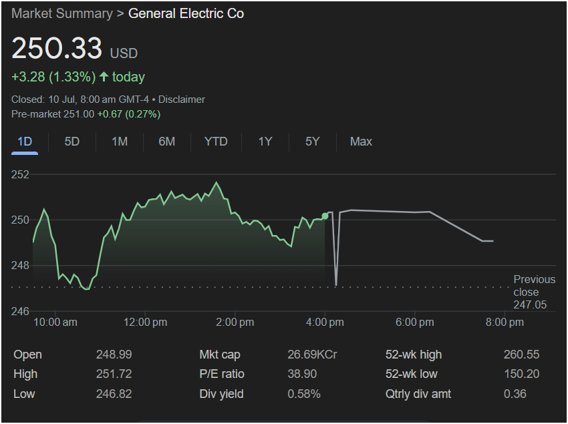Show the 6M chart range

[166, 141]
